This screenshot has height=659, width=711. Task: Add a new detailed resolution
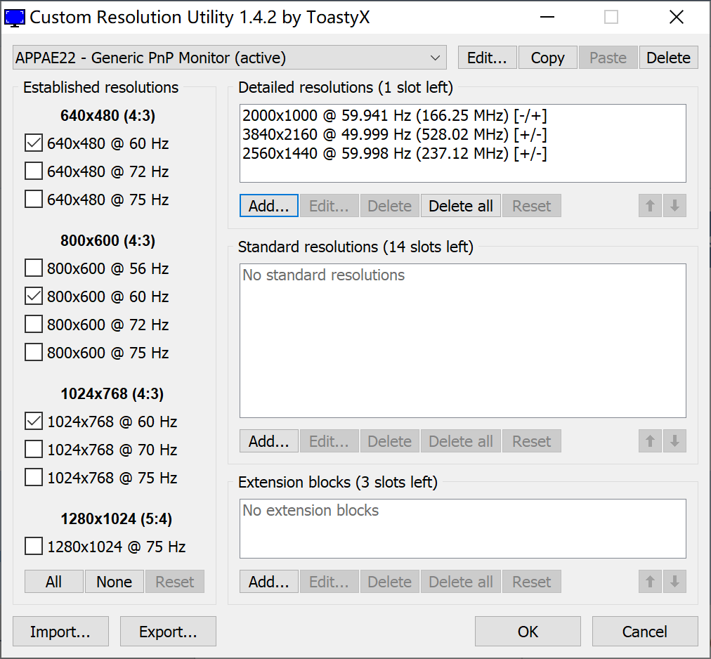tap(269, 206)
